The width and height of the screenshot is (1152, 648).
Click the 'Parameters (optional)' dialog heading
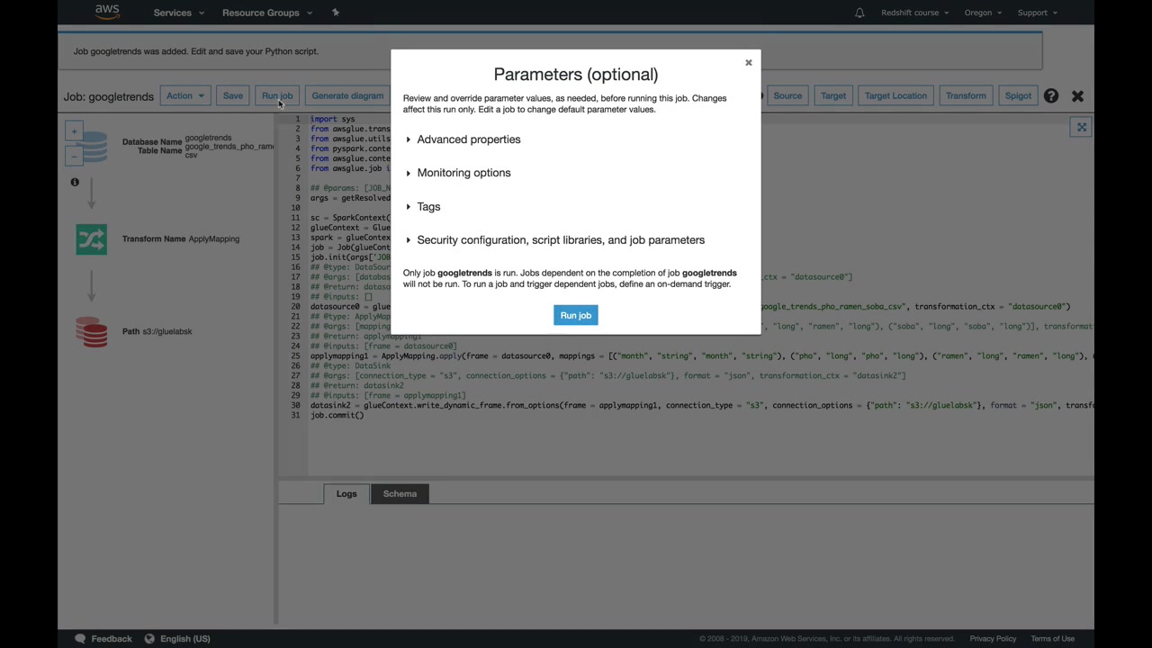[576, 75]
